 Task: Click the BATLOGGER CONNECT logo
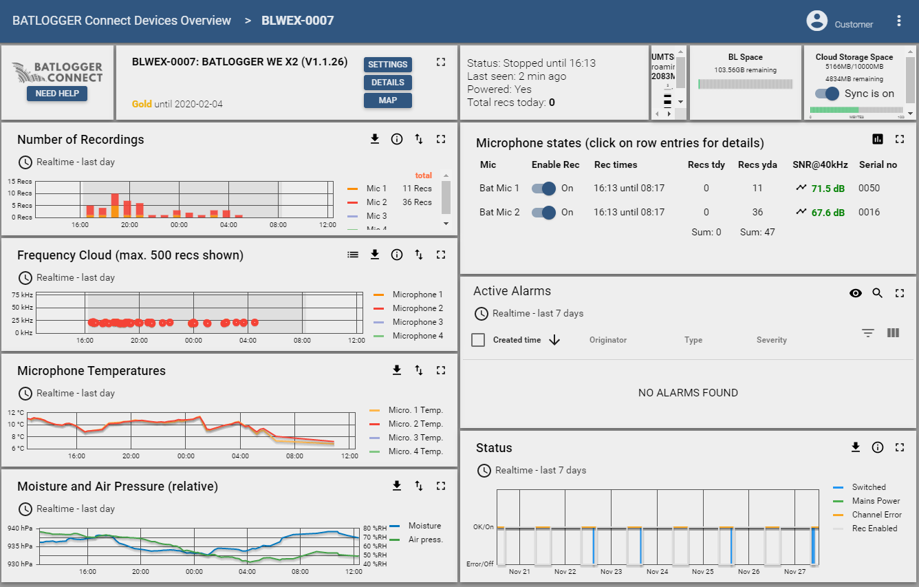[58, 73]
